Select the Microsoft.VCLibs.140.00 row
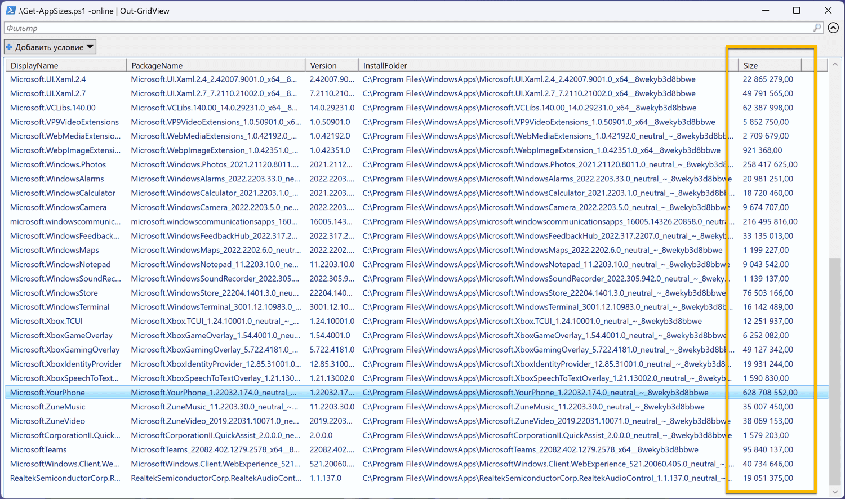This screenshot has width=845, height=499. [417, 108]
